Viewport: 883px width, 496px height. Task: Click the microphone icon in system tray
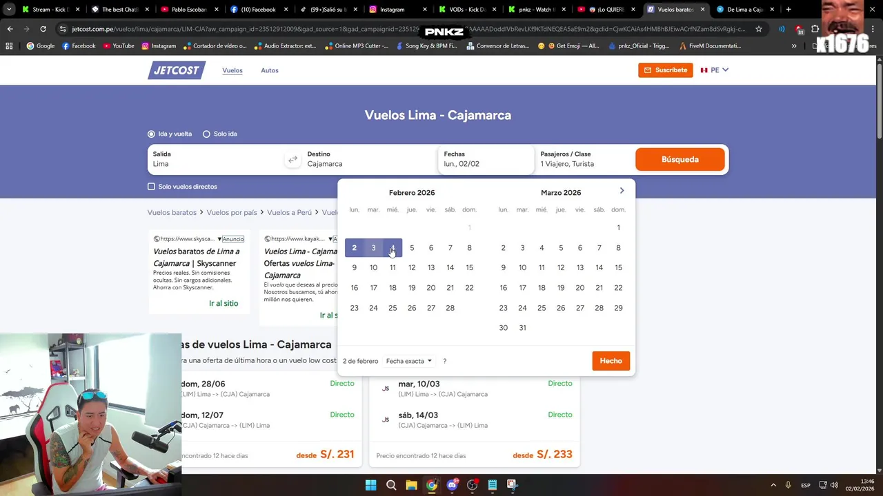[x=787, y=485]
